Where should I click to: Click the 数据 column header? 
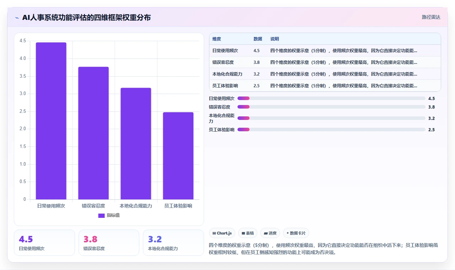tap(258, 39)
